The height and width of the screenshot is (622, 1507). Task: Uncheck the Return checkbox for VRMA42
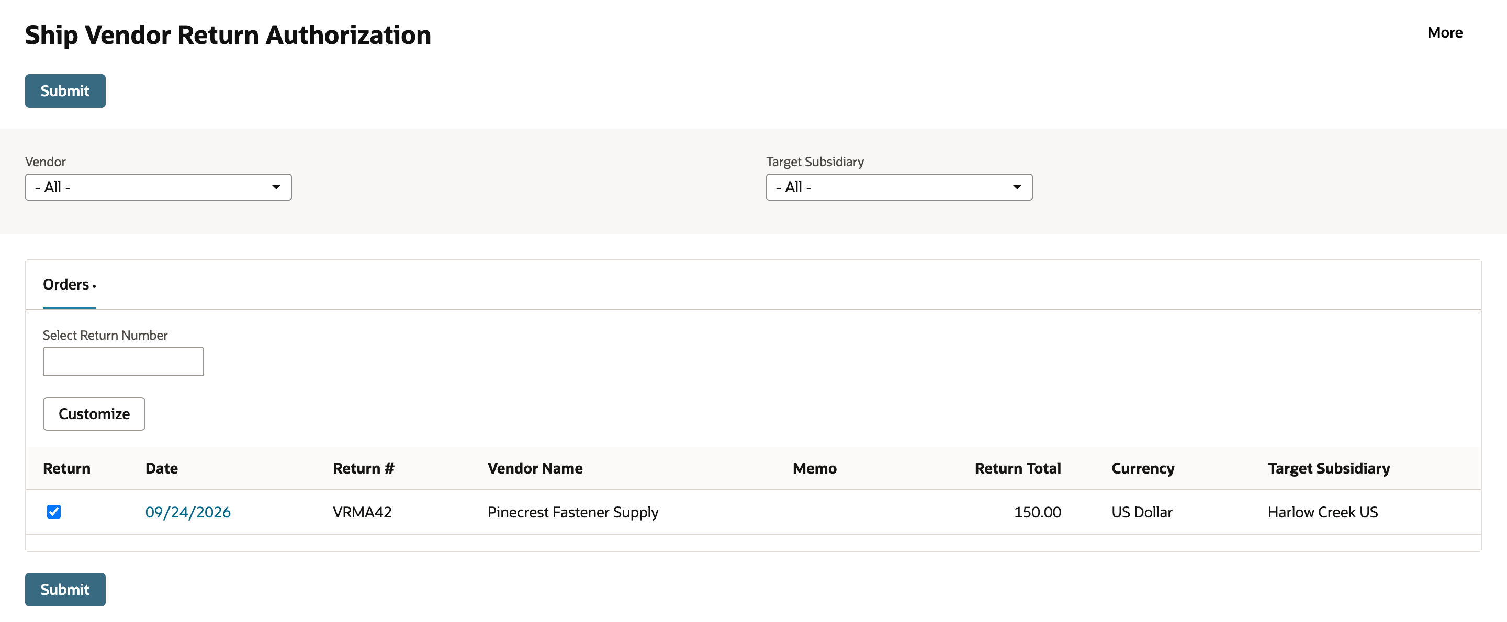point(54,512)
